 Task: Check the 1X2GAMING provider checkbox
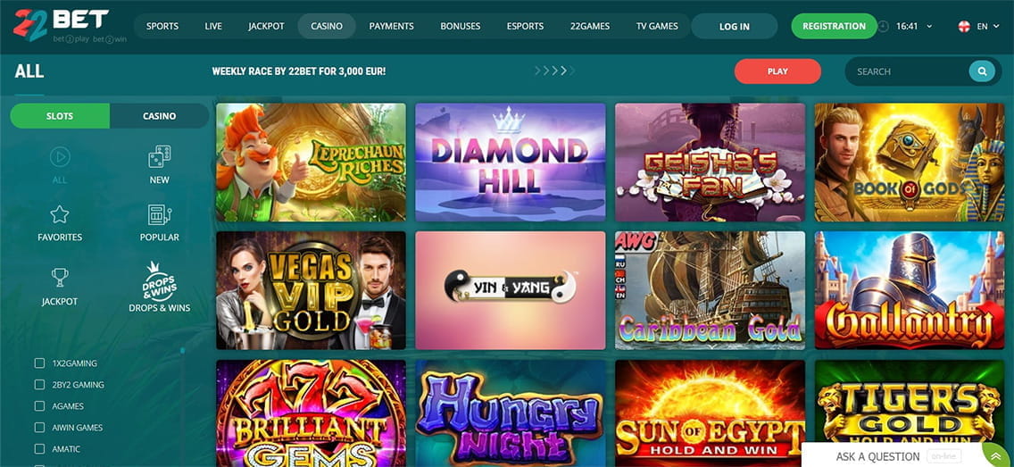[39, 363]
